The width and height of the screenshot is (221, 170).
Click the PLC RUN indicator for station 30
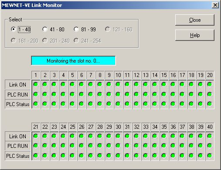pos(118,146)
